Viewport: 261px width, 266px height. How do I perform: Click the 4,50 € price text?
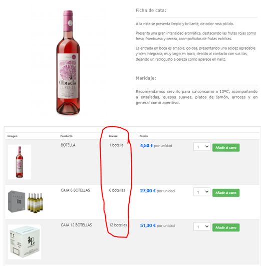[146, 146]
